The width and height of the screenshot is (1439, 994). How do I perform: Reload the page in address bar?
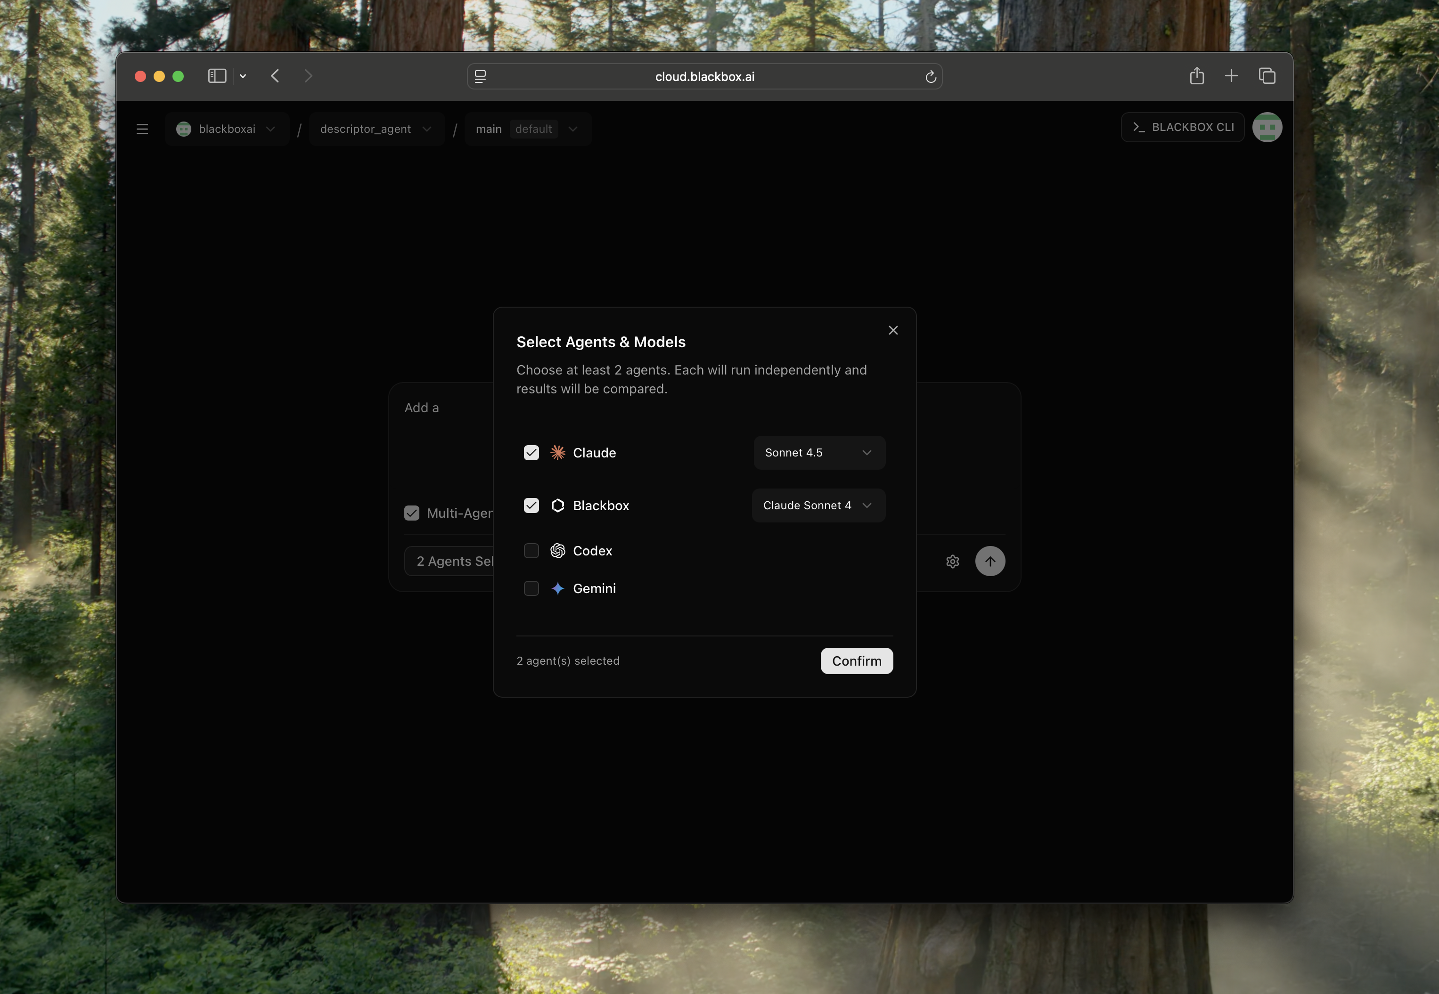pyautogui.click(x=930, y=77)
